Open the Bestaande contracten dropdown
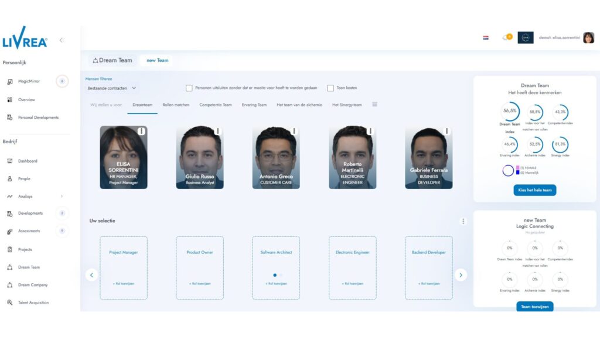 click(111, 88)
